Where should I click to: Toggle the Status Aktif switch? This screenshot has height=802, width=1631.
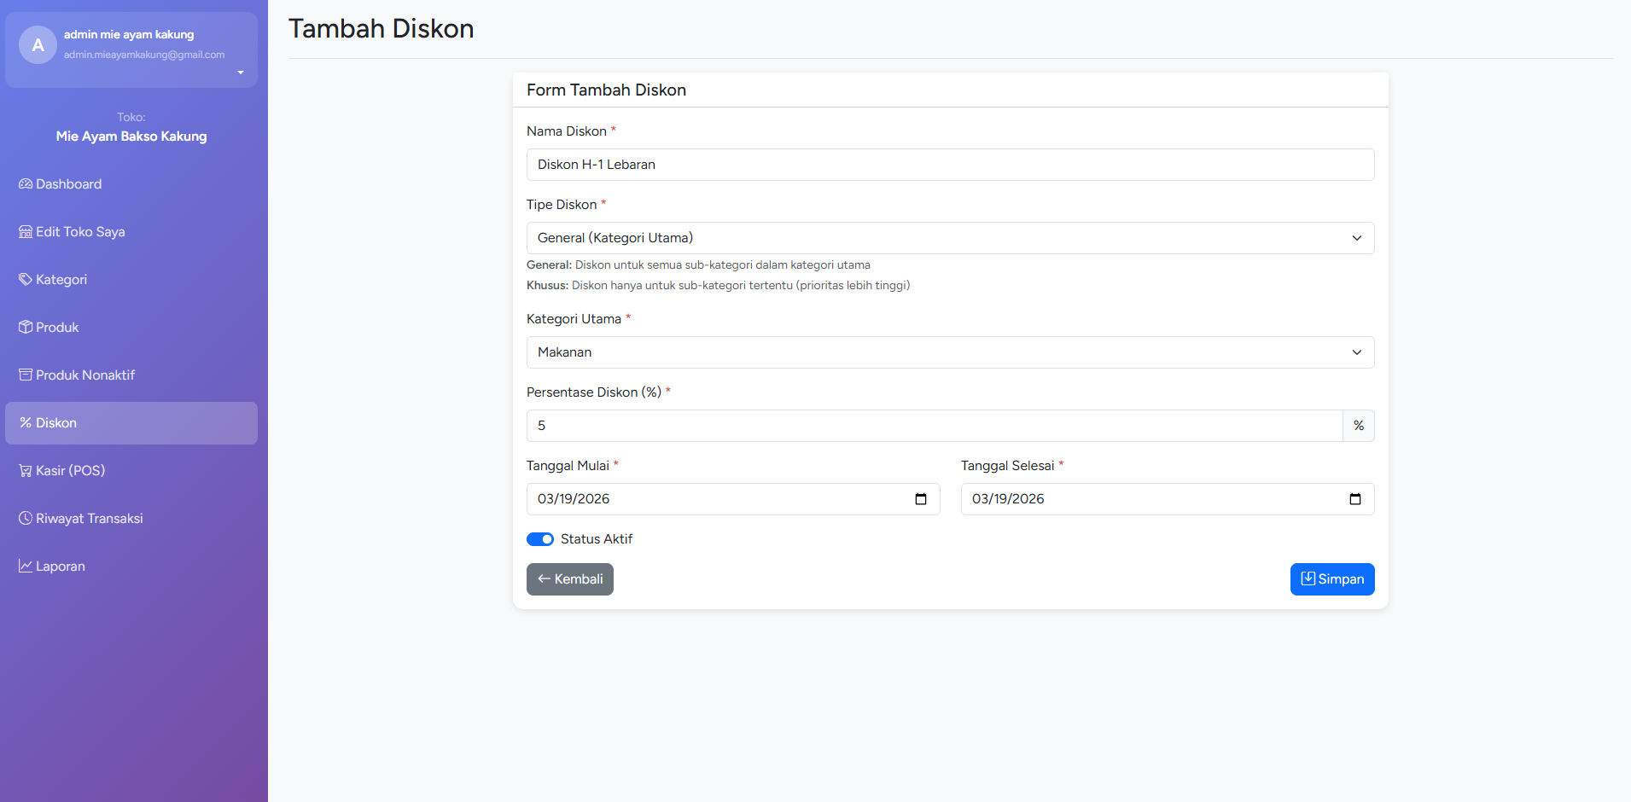(540, 539)
